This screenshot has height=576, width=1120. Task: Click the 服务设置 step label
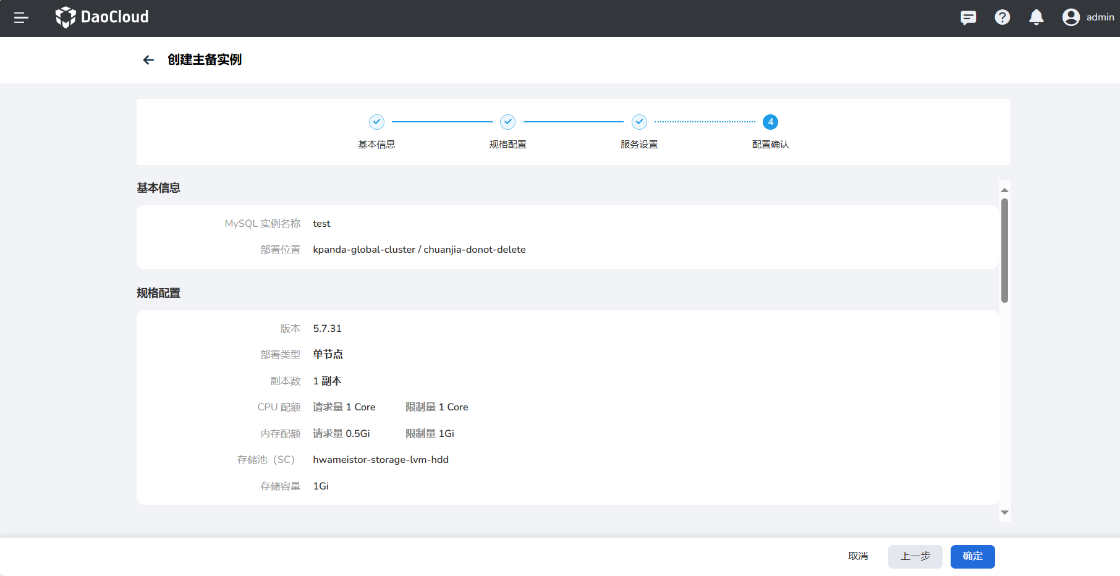tap(639, 145)
